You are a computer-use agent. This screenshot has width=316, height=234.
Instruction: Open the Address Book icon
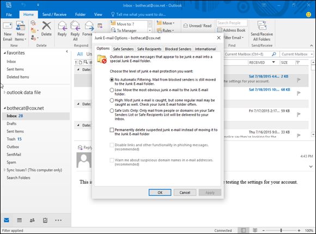pos(220,30)
